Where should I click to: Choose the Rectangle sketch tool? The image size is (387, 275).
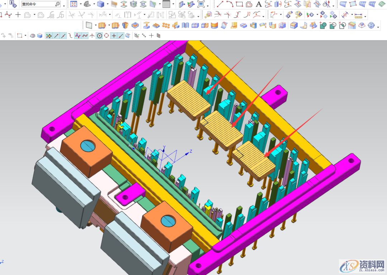(x=239, y=4)
